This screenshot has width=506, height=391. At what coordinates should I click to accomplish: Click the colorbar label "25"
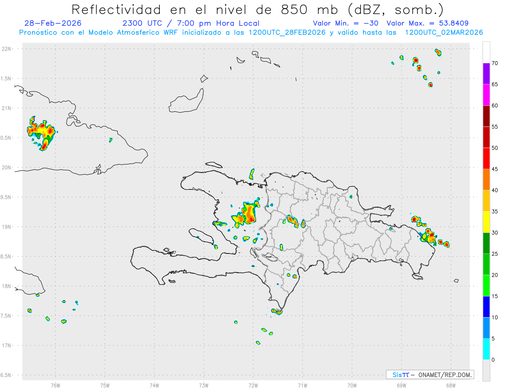(495, 254)
